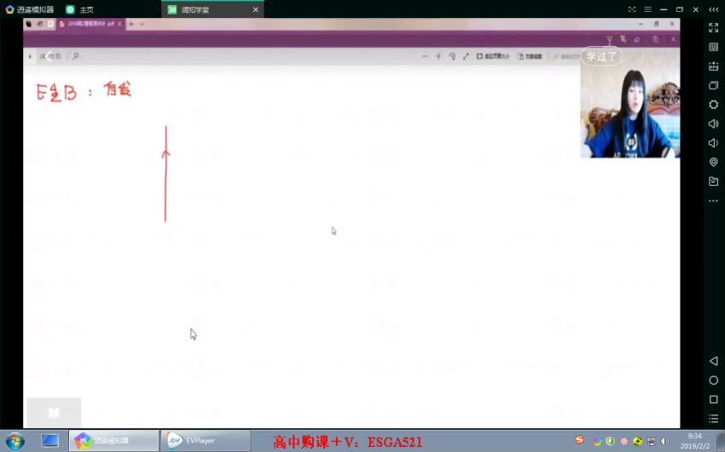Open the APK install icon in the sidebar
Image resolution: width=725 pixels, height=452 pixels.
coord(713,66)
